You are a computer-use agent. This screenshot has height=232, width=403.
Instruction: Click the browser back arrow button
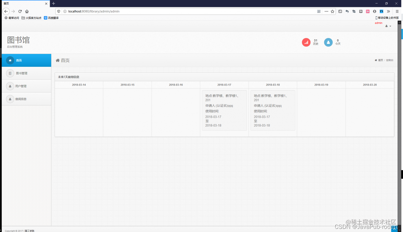pos(6,11)
